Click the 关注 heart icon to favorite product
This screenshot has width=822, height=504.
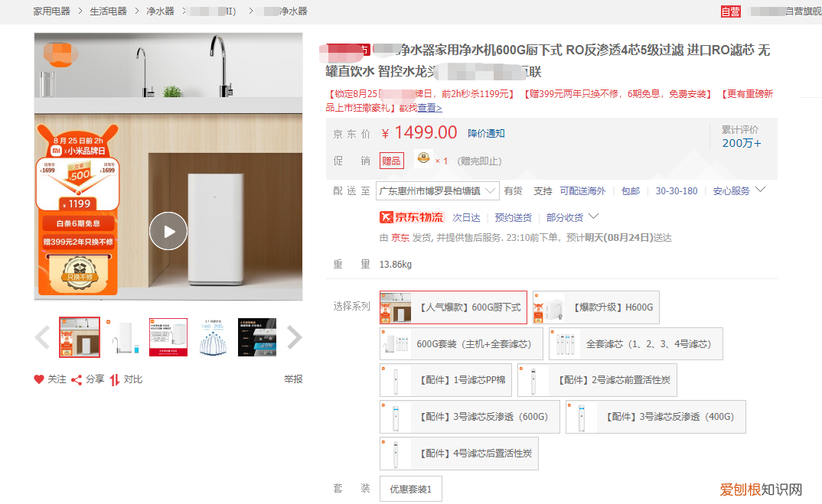[38, 379]
